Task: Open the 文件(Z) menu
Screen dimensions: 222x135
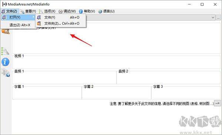Action: [x=9, y=11]
